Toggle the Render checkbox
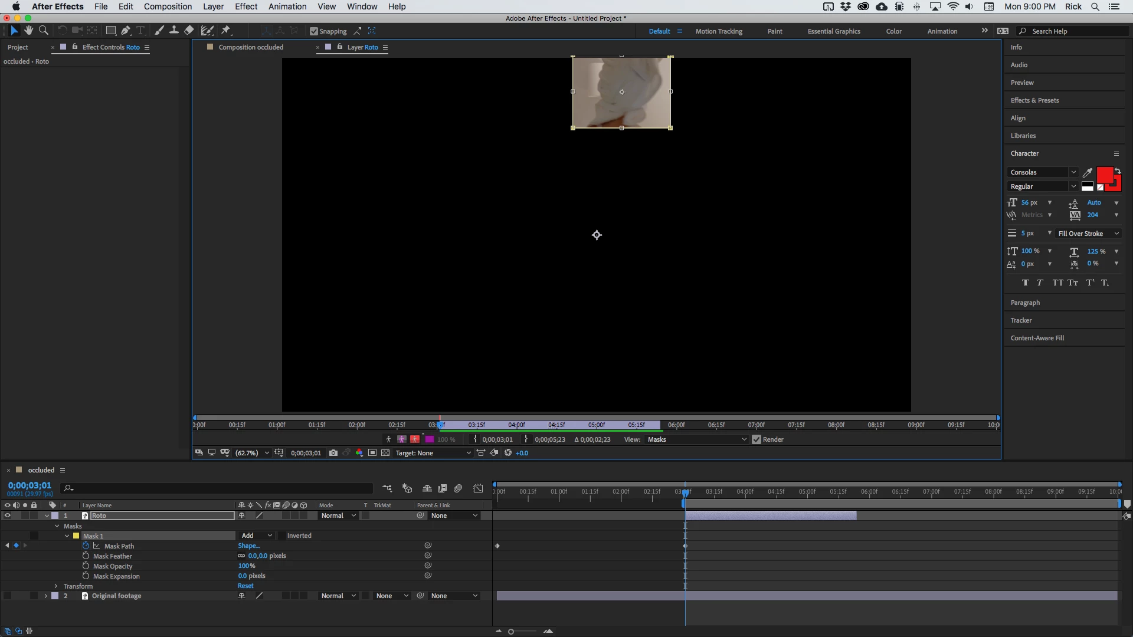The width and height of the screenshot is (1133, 637). point(757,439)
